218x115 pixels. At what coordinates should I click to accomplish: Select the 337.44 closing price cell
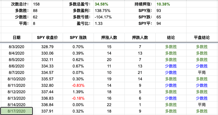47,92
